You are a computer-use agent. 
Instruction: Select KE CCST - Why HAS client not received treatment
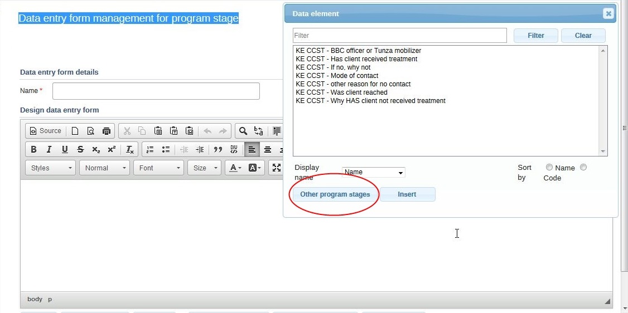tap(370, 101)
